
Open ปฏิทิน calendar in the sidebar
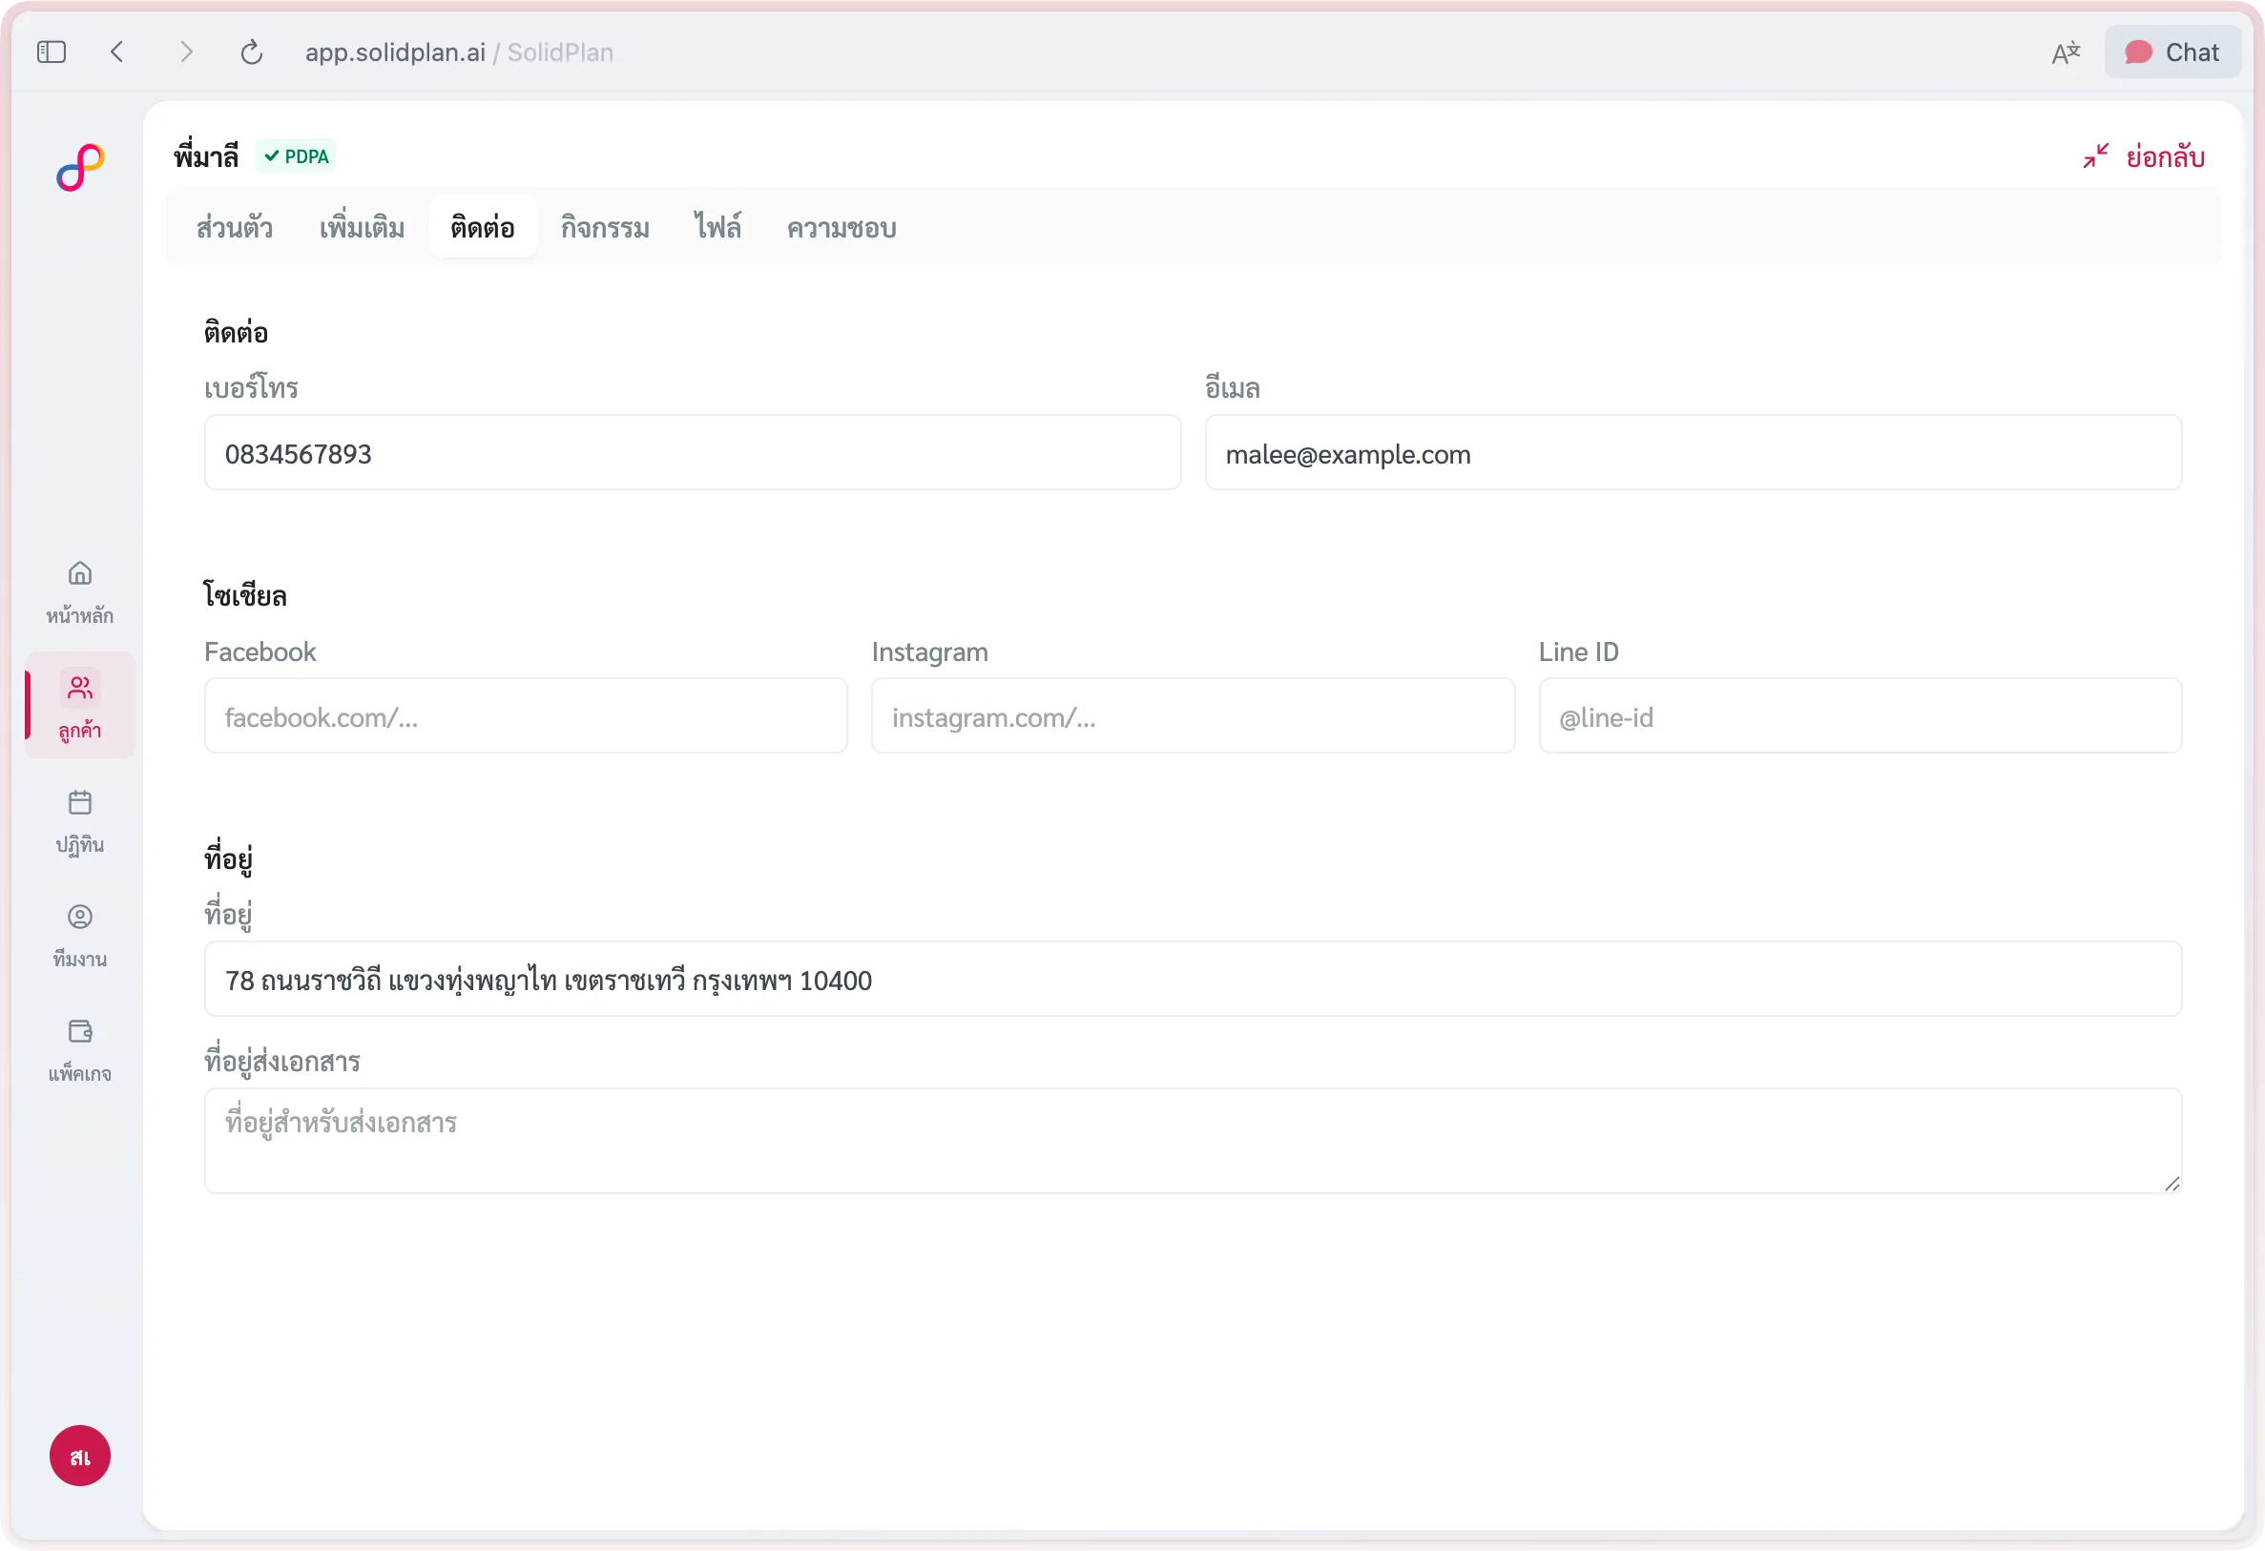coord(80,821)
